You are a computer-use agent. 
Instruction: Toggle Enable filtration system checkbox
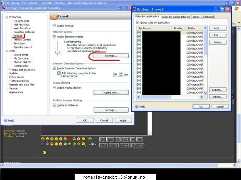pos(54,37)
